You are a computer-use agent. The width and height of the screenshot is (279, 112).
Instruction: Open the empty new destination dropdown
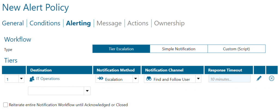(87, 91)
